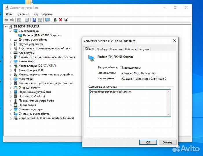Click the Properties sheet toolbar icon

(27, 20)
